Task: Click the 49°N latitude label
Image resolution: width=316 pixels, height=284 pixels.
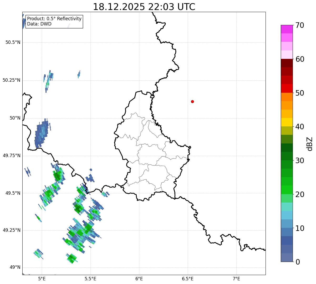Action: [x=15, y=267]
